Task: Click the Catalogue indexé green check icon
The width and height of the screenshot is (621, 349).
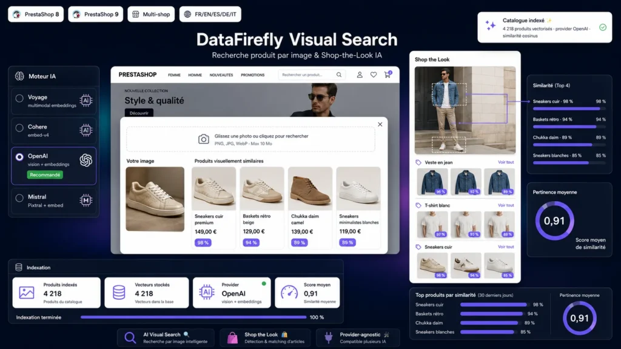Action: pyautogui.click(x=603, y=27)
